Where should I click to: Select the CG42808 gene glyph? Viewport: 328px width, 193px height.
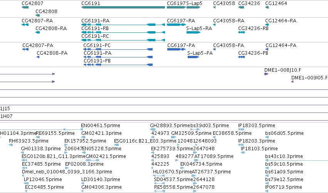38,15
